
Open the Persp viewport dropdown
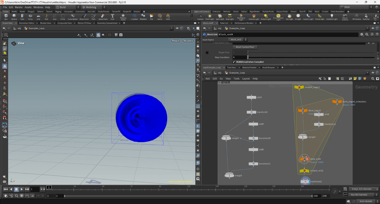175,41
